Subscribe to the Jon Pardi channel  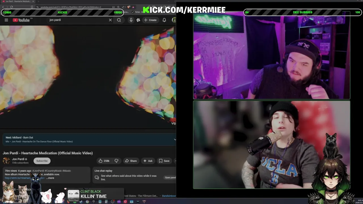point(42,161)
